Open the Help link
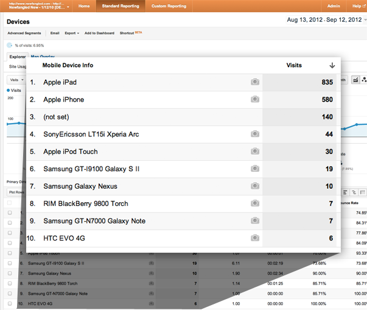The width and height of the screenshot is (367, 310). click(358, 6)
